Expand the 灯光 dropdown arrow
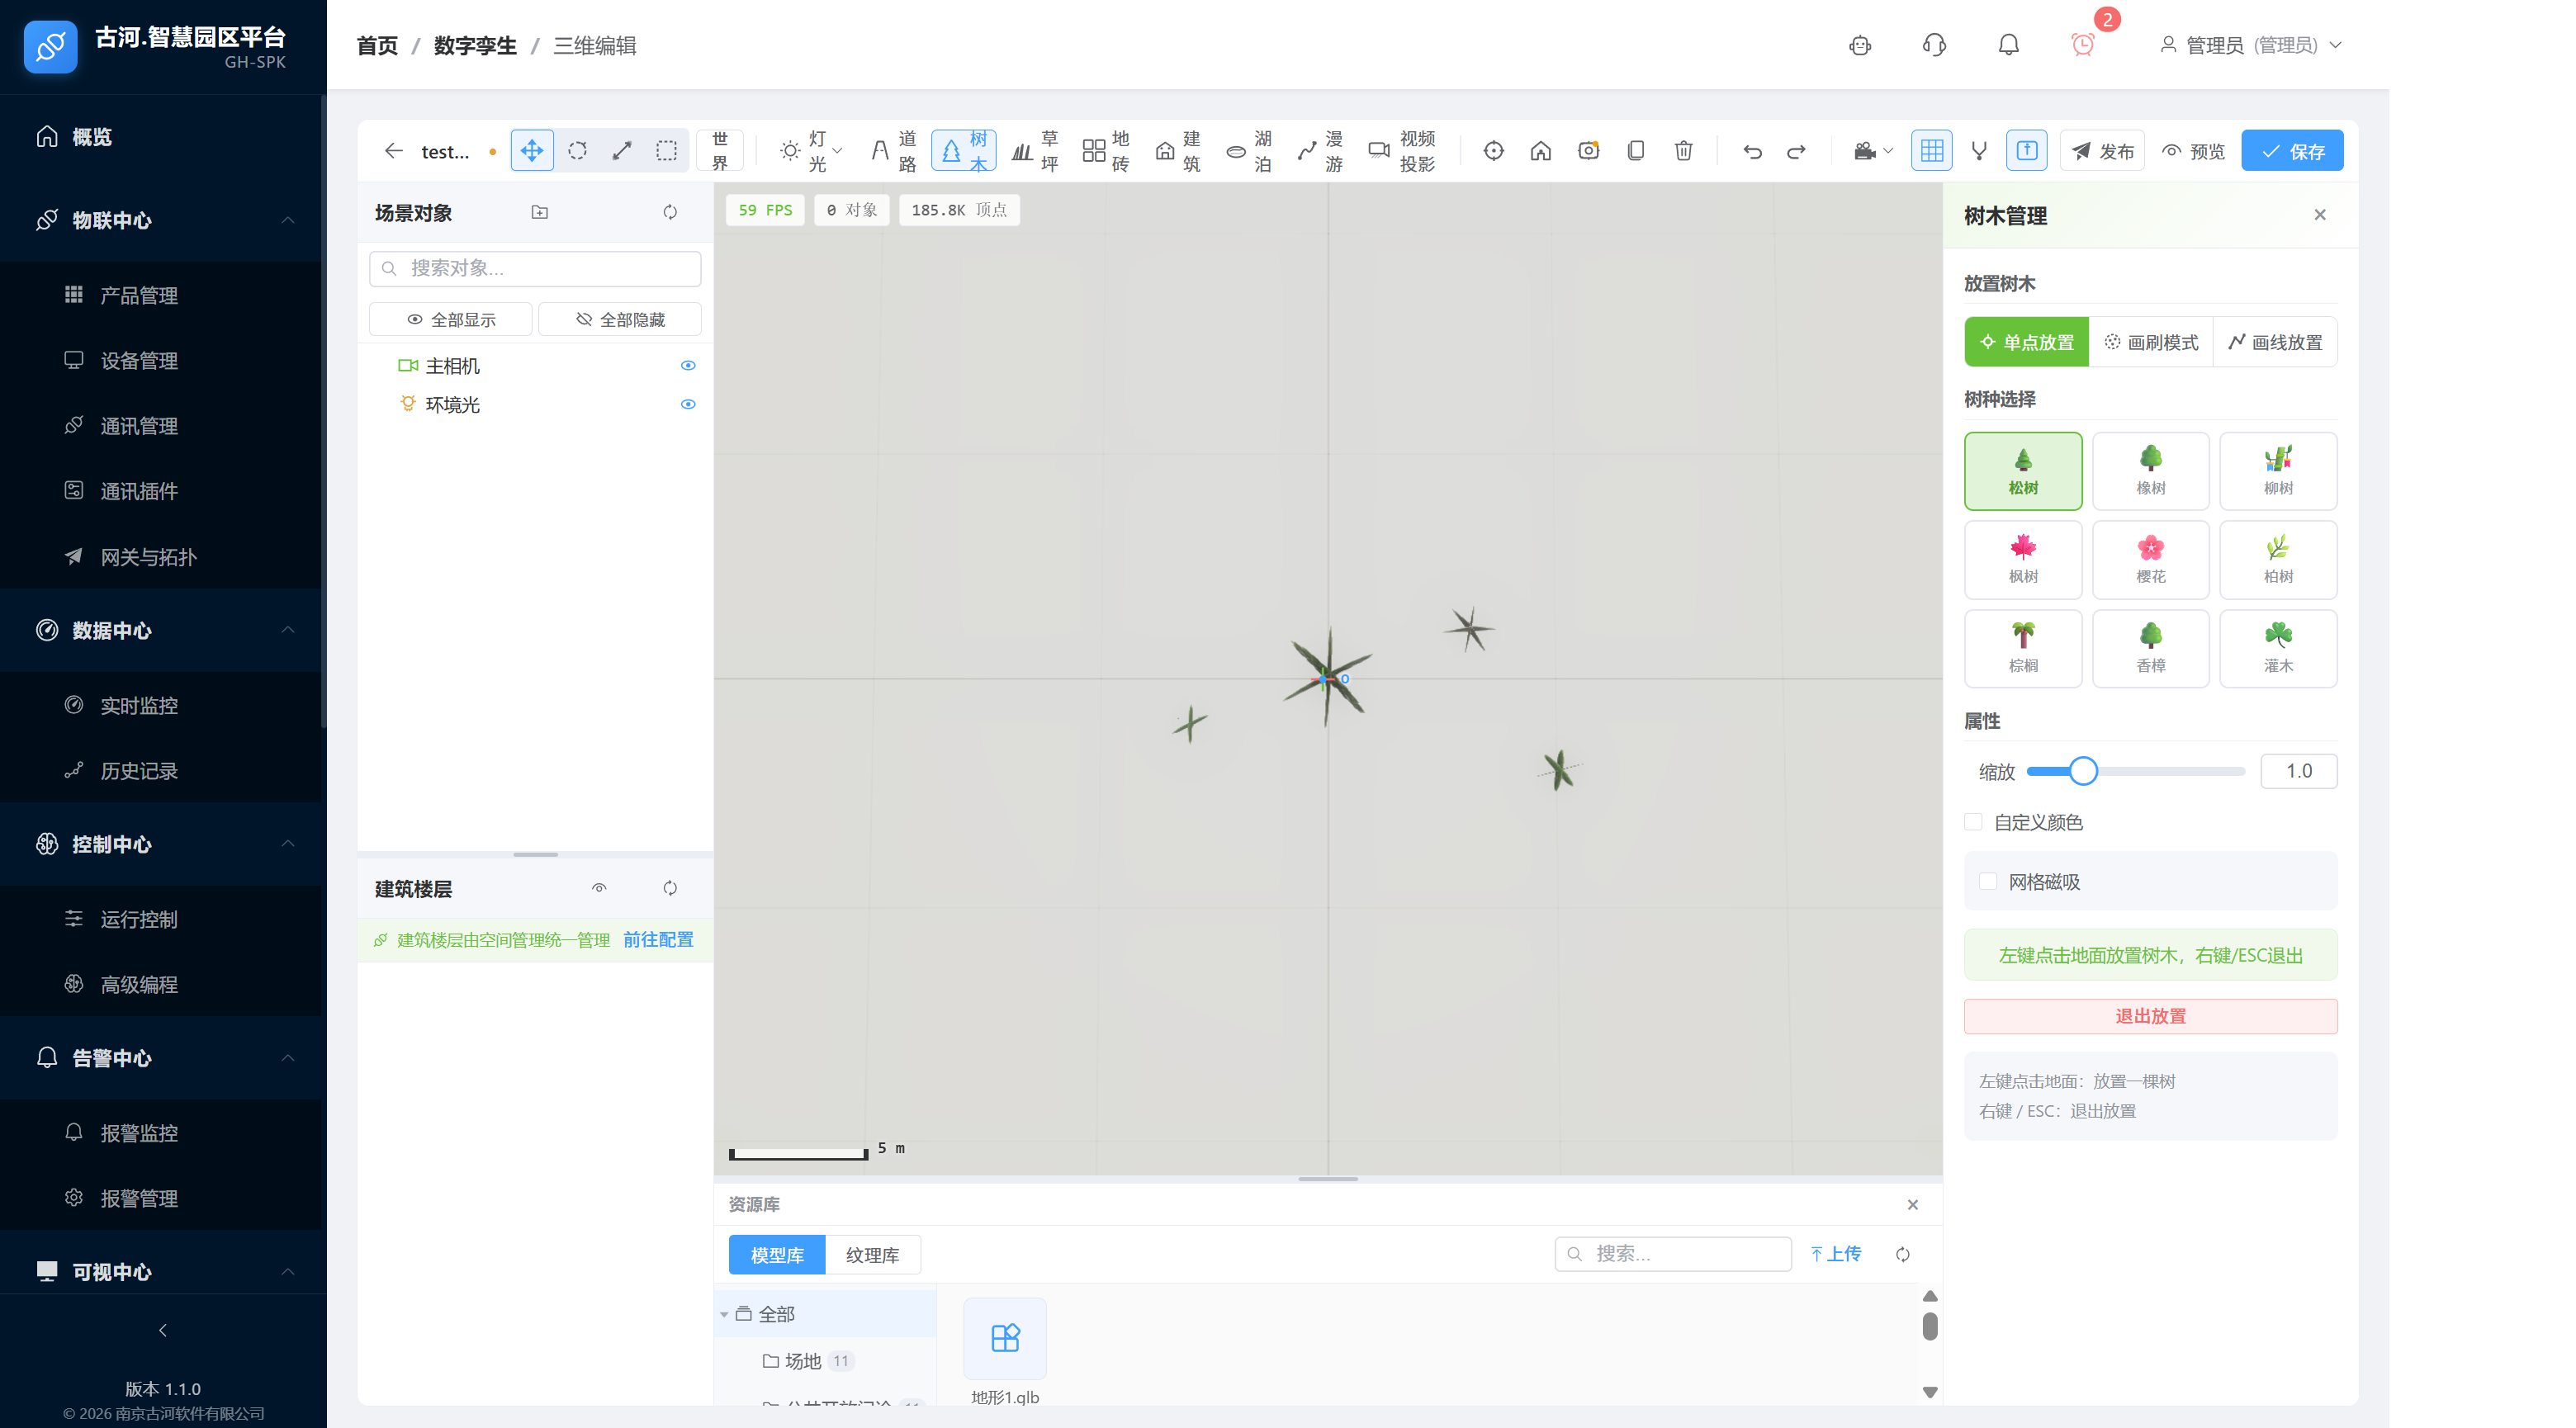Image resolution: width=2576 pixels, height=1428 pixels. coord(837,151)
